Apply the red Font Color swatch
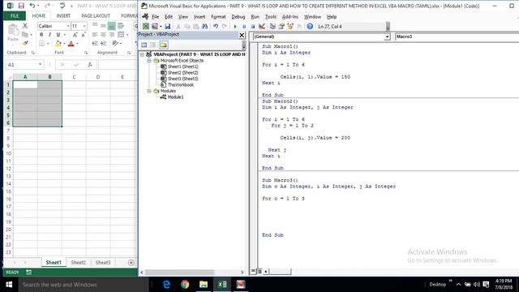 [71, 43]
